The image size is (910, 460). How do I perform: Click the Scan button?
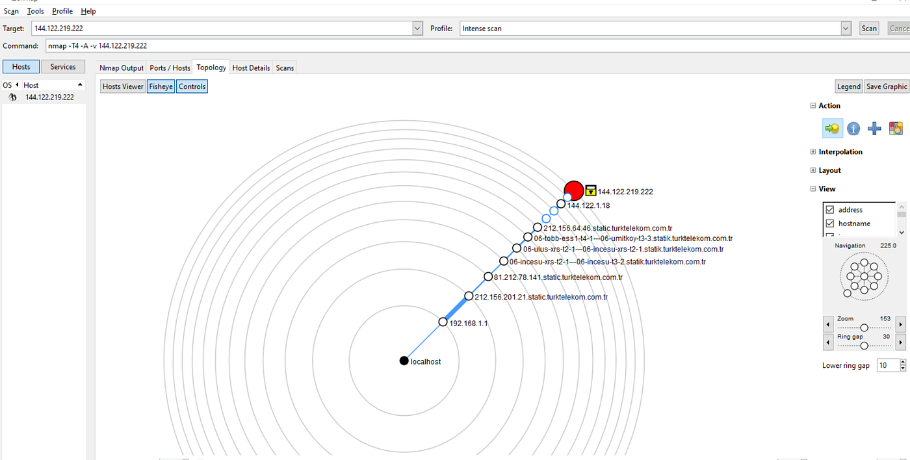pos(869,29)
